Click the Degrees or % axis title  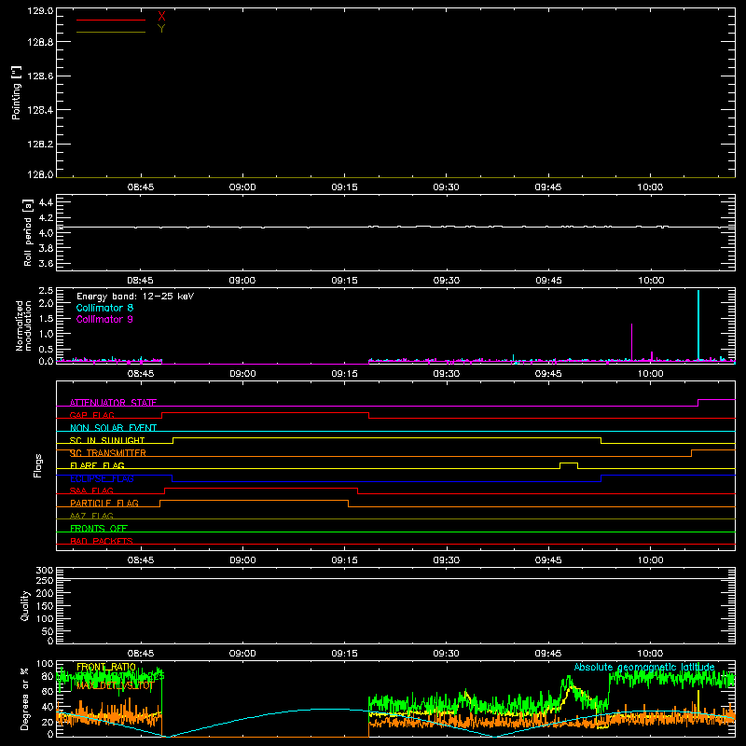point(24,698)
